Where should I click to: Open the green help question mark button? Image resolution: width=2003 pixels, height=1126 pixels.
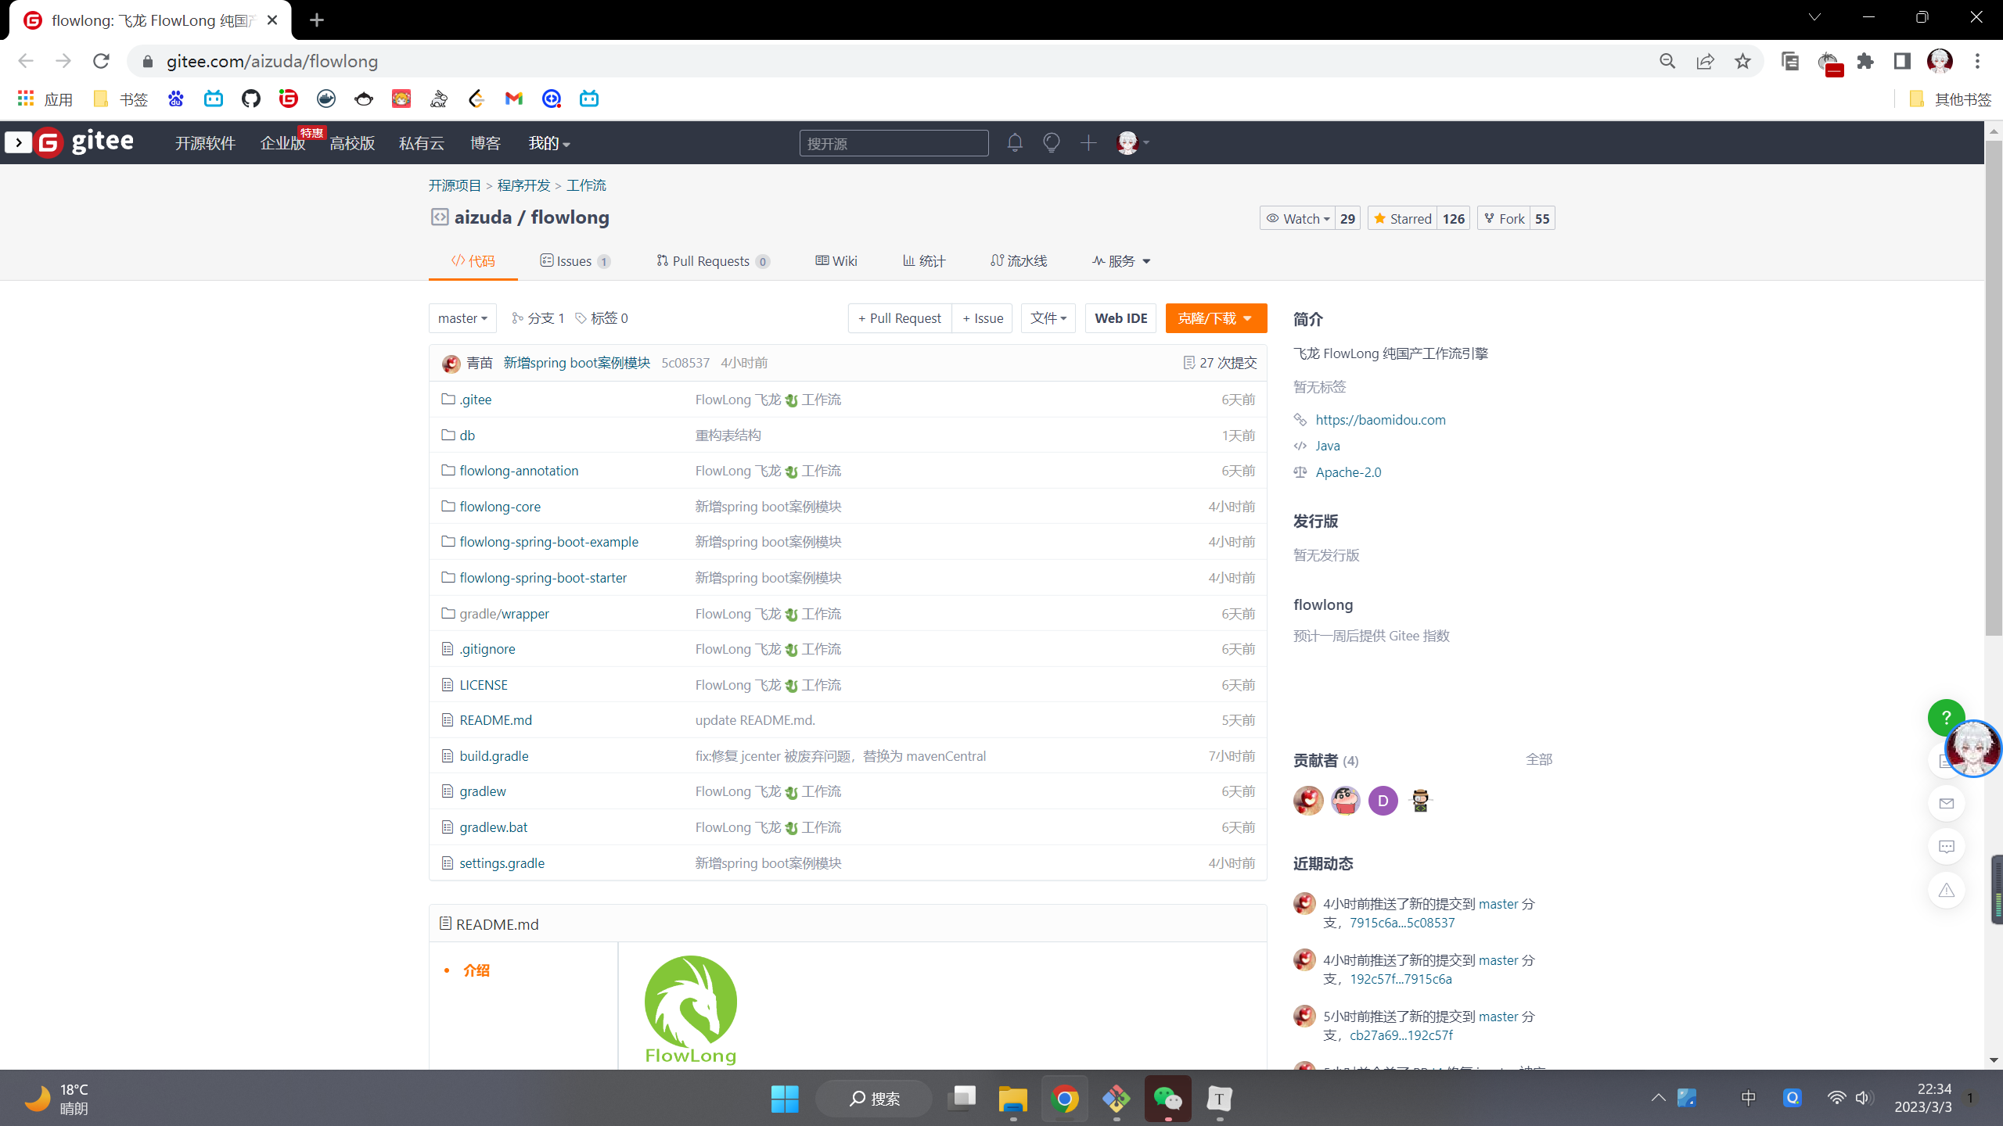[1946, 717]
